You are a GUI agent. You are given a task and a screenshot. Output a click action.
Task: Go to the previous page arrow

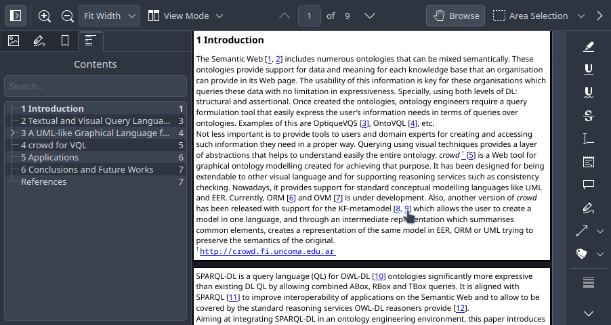tap(285, 16)
